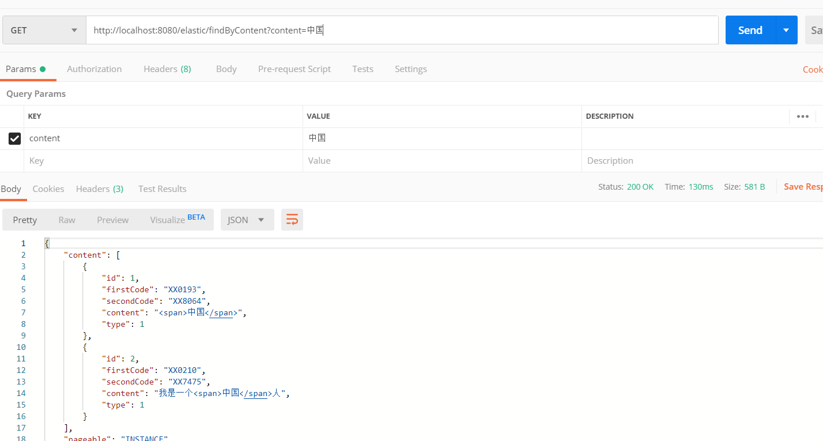Toggle line wrap icon
This screenshot has width=823, height=441.
tap(292, 220)
